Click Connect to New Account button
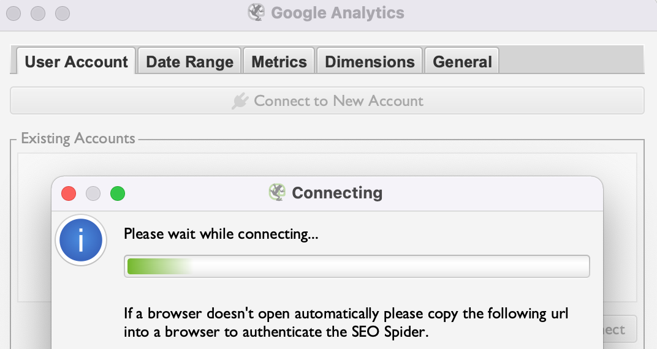The width and height of the screenshot is (657, 349). pyautogui.click(x=327, y=101)
